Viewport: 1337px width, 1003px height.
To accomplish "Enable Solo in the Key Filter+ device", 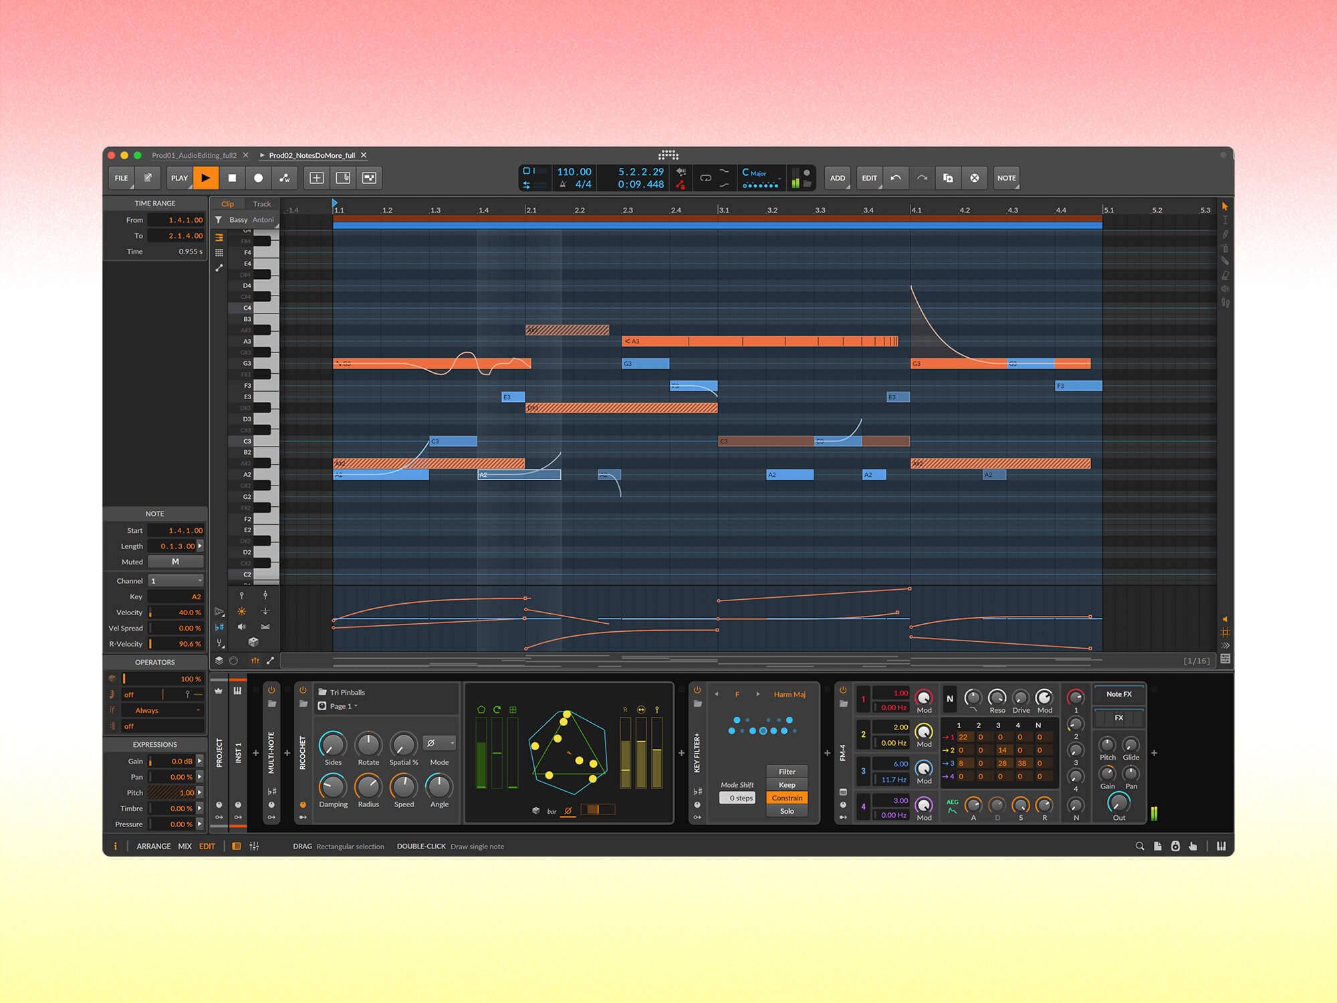I will click(787, 810).
